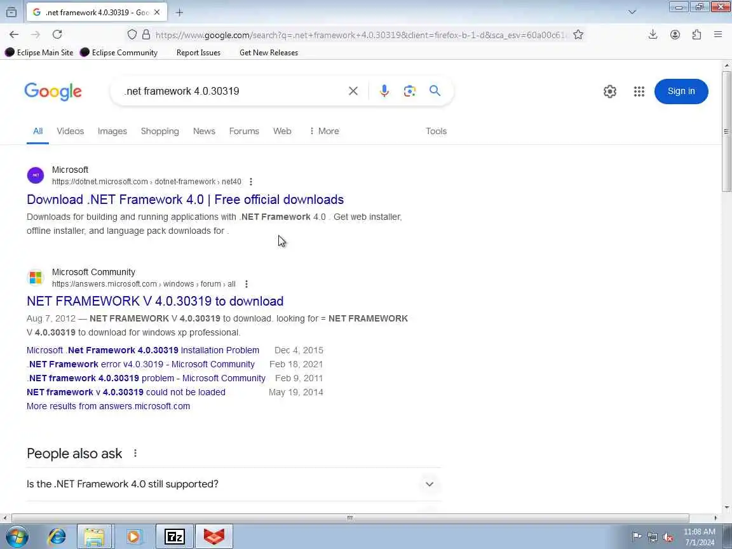Open .NET Framework error v4.0.3019 link
The image size is (732, 549).
pyautogui.click(x=140, y=364)
